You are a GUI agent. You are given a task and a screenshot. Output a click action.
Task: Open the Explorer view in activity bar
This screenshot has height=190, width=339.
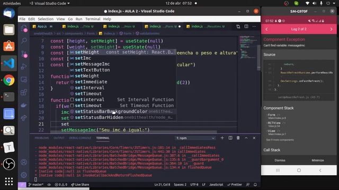pyautogui.click(x=24, y=28)
